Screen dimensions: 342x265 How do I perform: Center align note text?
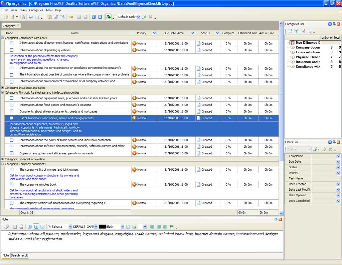pyautogui.click(x=159, y=227)
